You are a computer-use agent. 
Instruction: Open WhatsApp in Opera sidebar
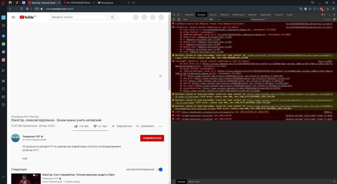(x=3, y=44)
